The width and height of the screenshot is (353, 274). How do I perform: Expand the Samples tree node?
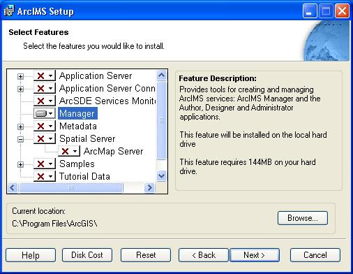point(21,164)
